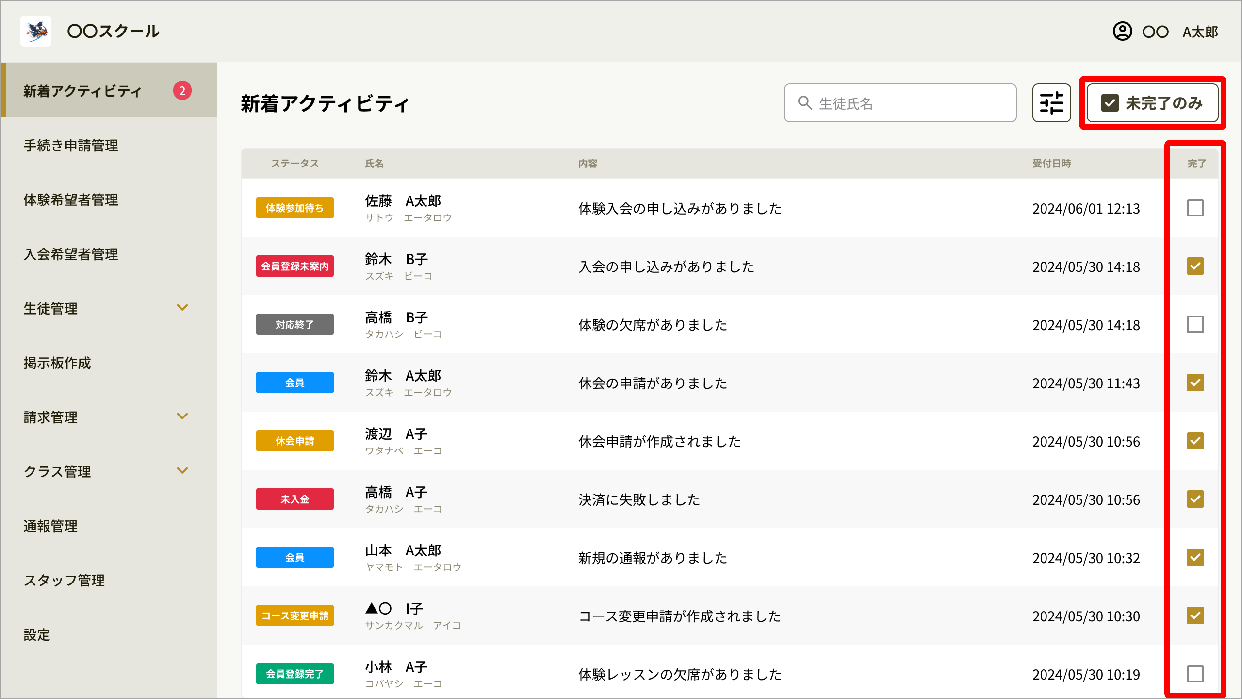Expand the クラス管理 submenu chevron
Screen dimensions: 1242x699
coord(182,471)
